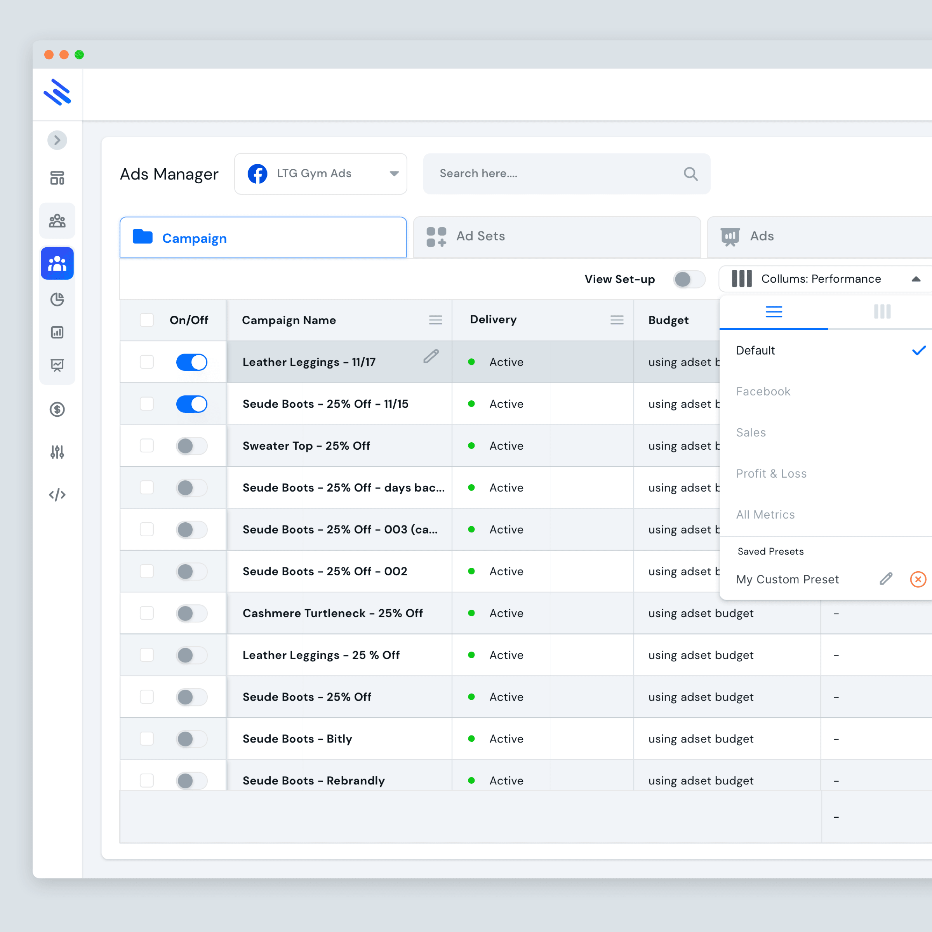
Task: Open the code brackets sidebar icon
Action: tap(57, 494)
